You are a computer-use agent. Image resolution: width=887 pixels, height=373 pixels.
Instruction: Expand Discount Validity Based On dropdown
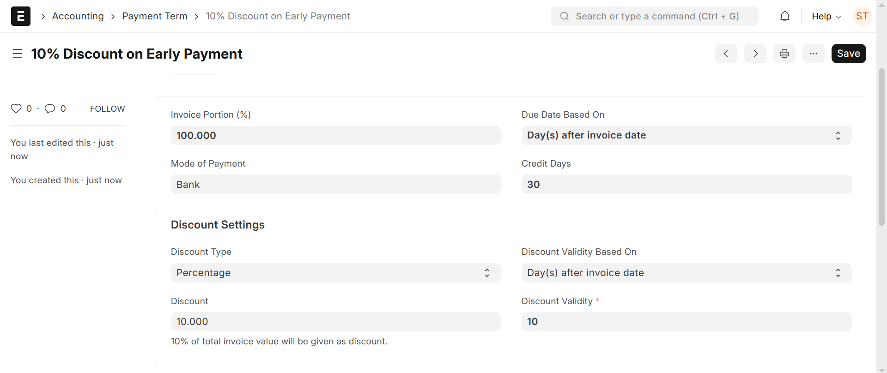click(x=687, y=273)
